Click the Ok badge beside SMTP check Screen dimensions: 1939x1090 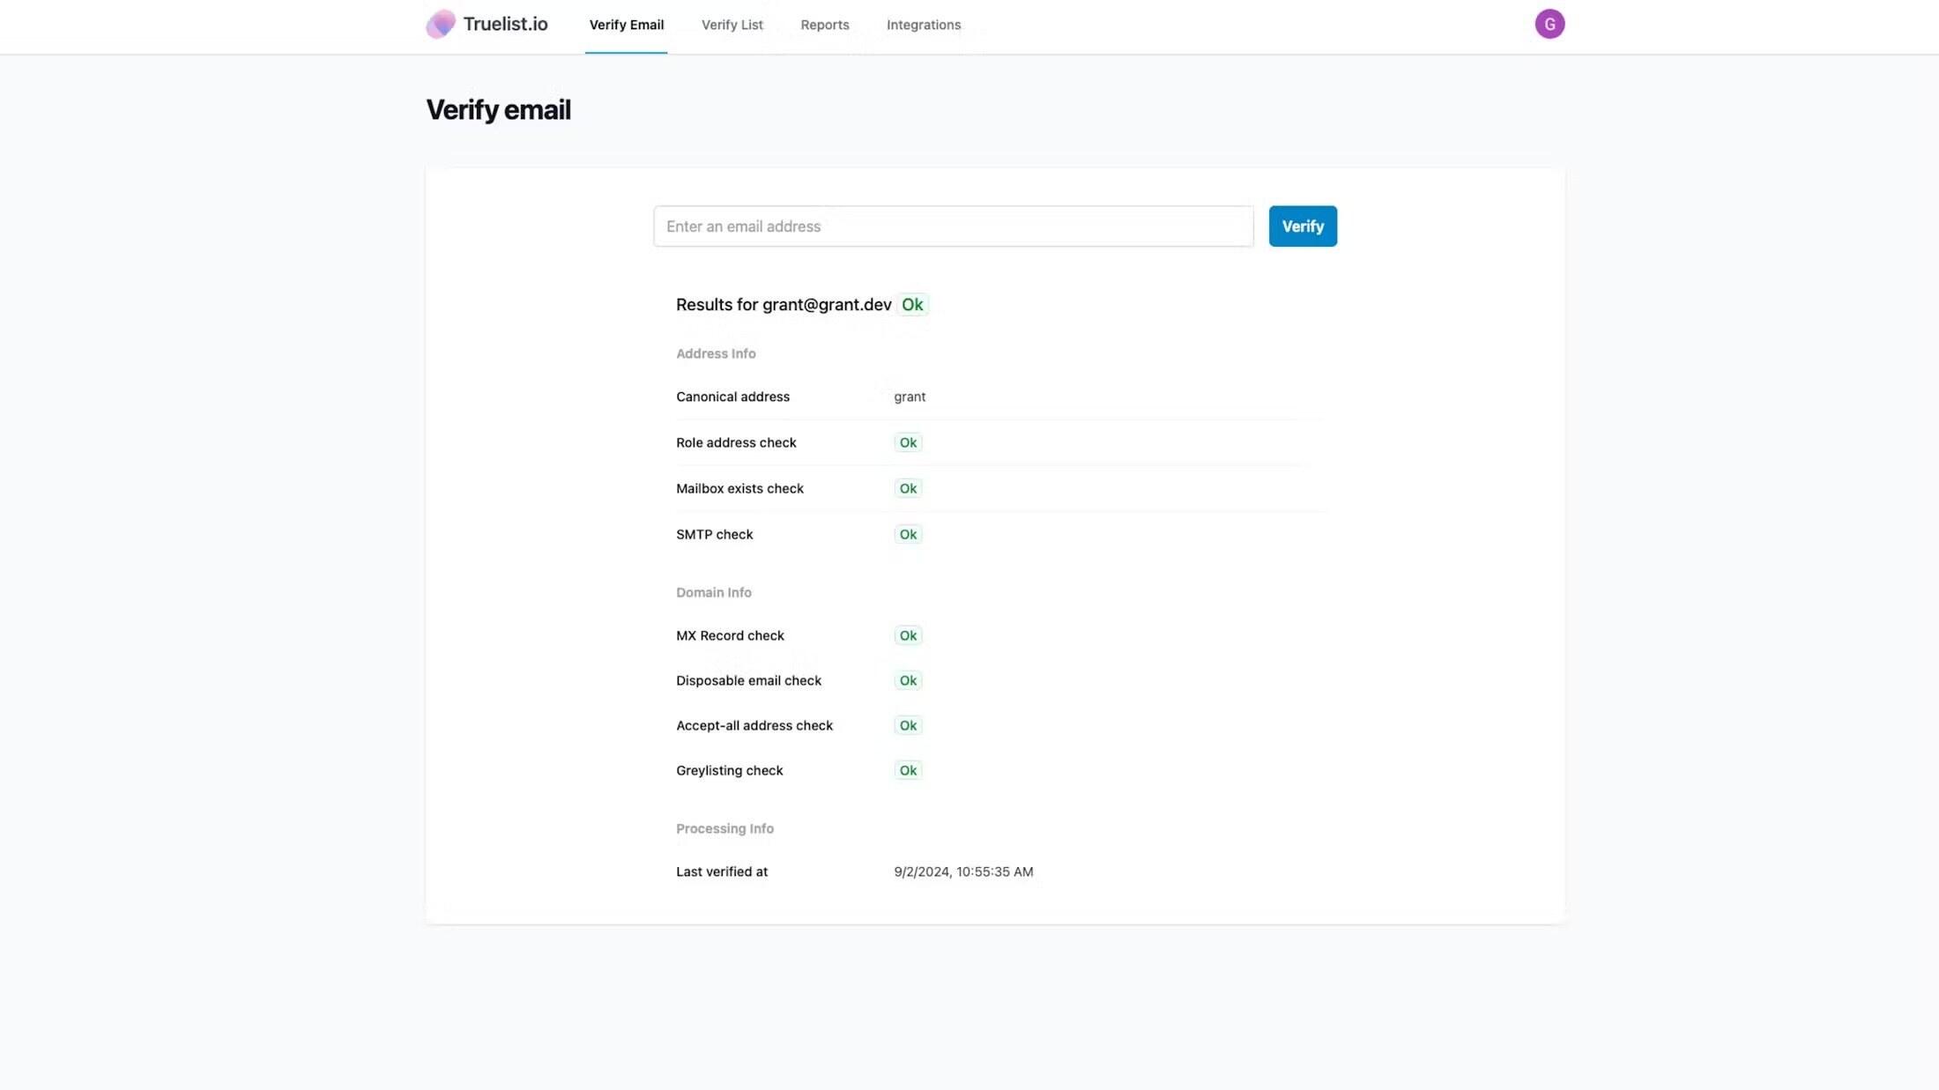click(x=908, y=534)
